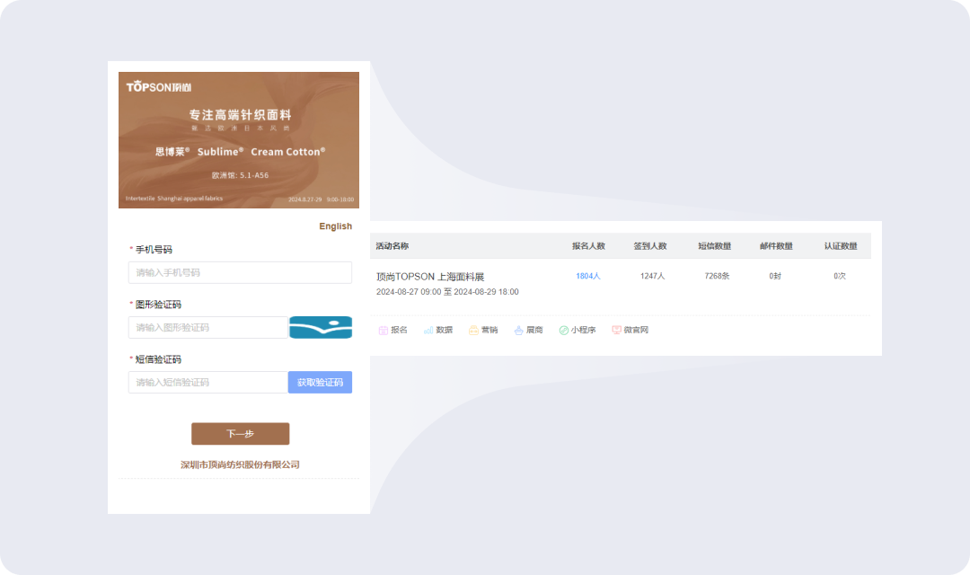
Task: Click the 报名 registration icon
Action: click(x=384, y=331)
